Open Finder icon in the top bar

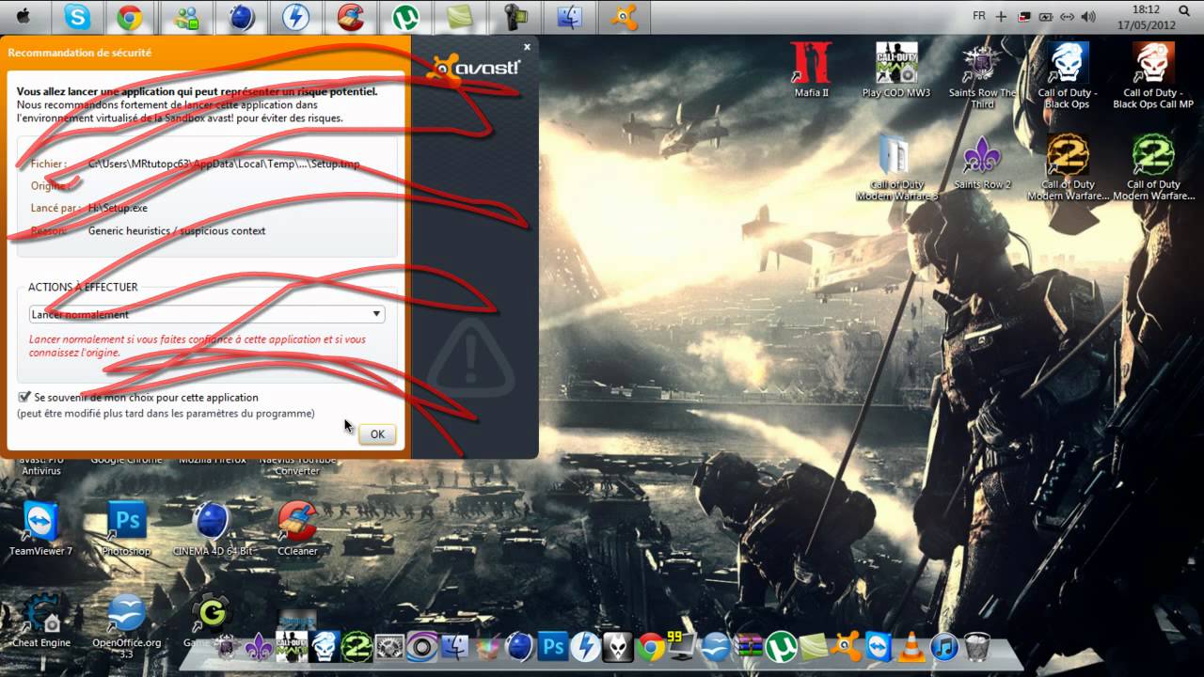(570, 17)
